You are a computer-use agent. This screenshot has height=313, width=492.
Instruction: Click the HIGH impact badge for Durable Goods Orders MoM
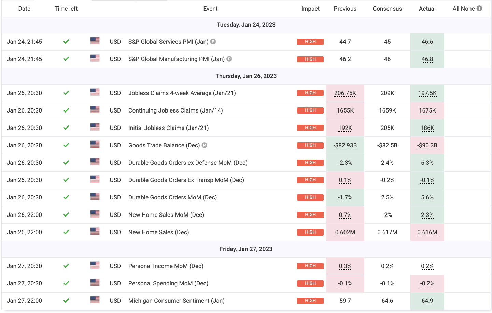click(310, 197)
